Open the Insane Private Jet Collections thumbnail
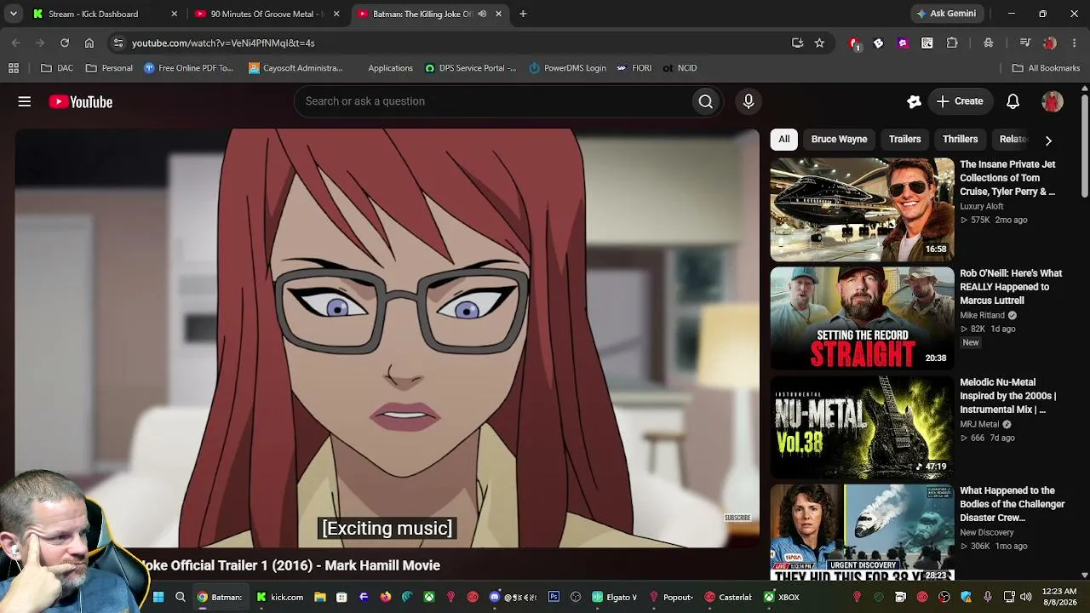Viewport: 1090px width, 613px height. point(863,209)
